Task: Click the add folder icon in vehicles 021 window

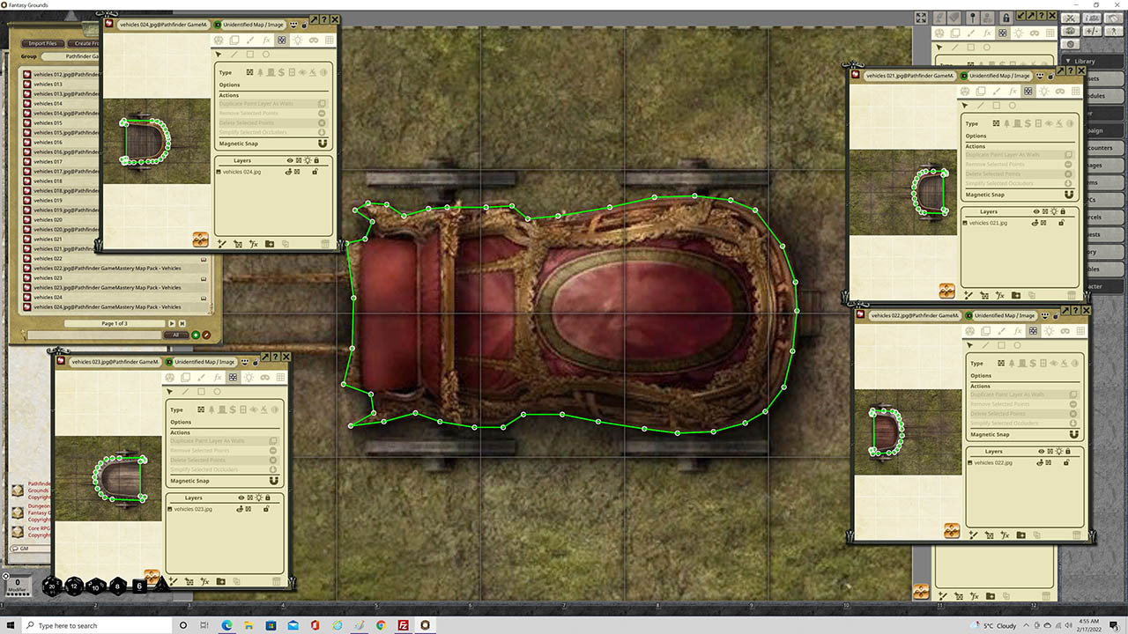Action: (1016, 295)
